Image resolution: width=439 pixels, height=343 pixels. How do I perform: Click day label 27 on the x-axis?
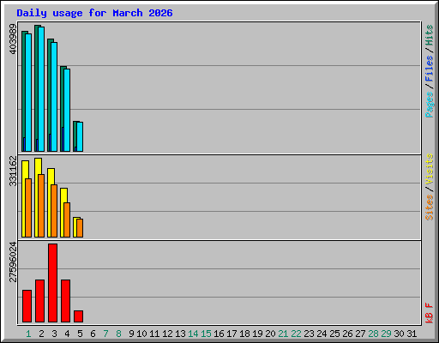coord(360,334)
